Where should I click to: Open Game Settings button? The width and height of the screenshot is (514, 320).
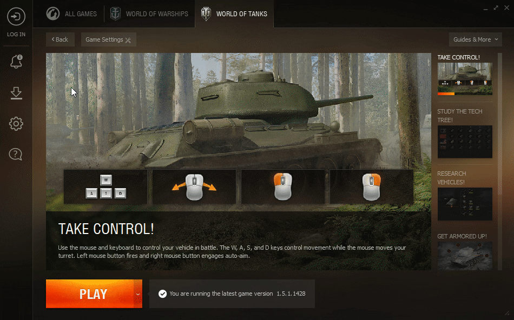[x=109, y=39]
